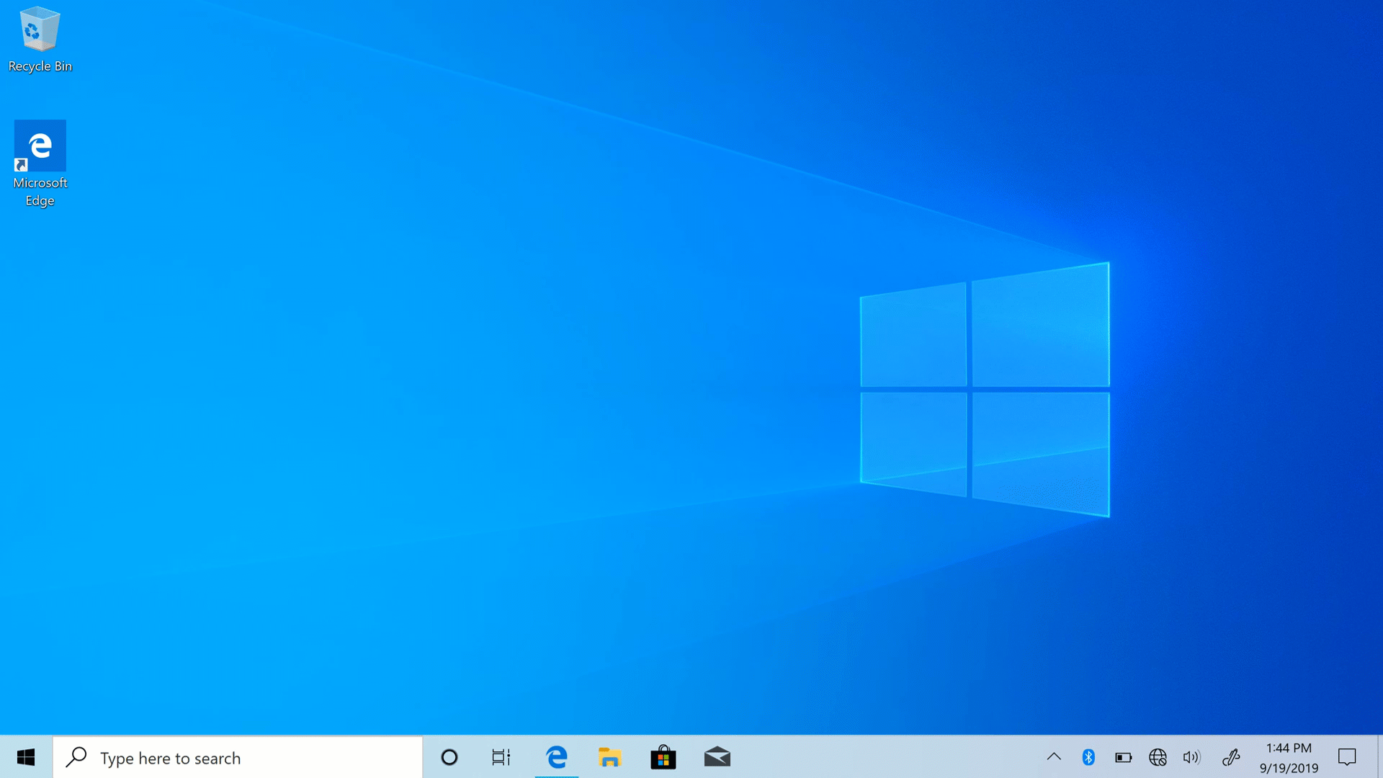Viewport: 1383px width, 778px height.
Task: Click the date and time display
Action: 1288,757
